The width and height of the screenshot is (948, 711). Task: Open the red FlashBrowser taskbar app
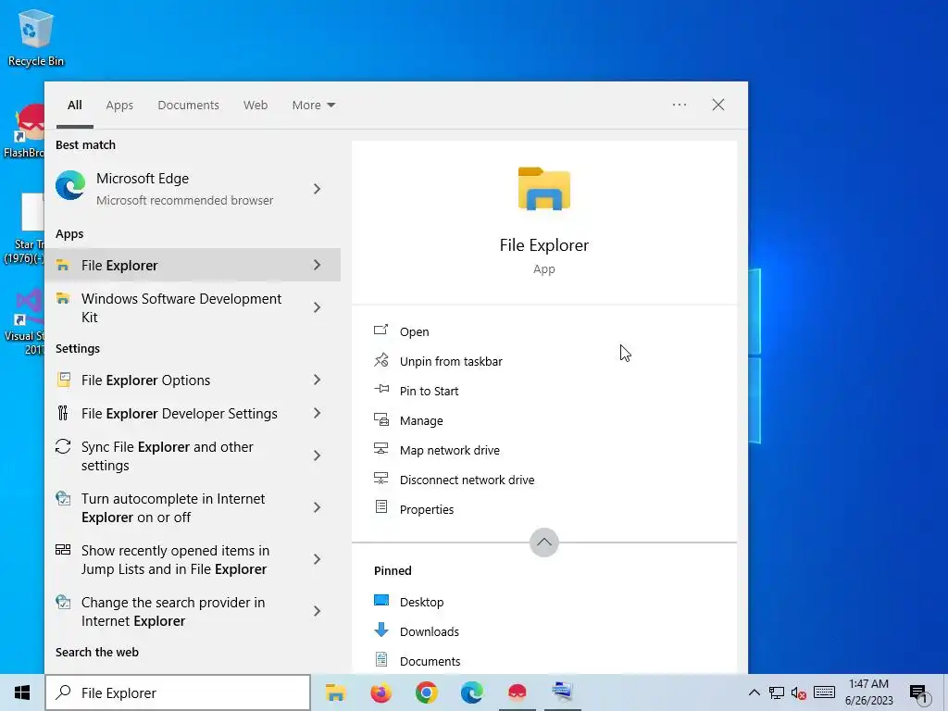[517, 692]
